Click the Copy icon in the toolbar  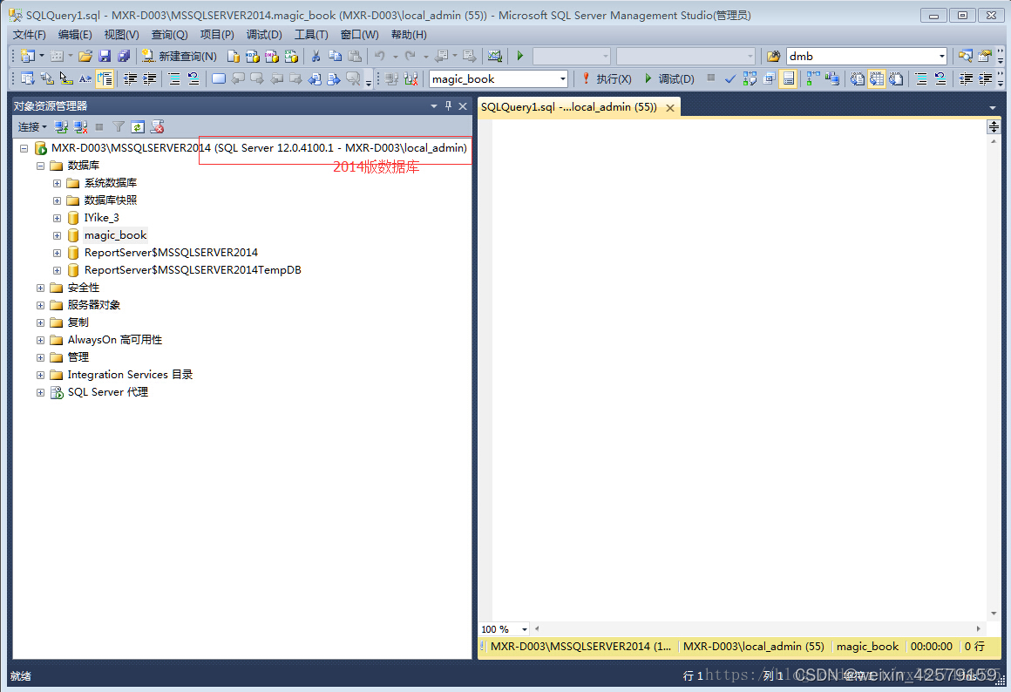tap(336, 56)
